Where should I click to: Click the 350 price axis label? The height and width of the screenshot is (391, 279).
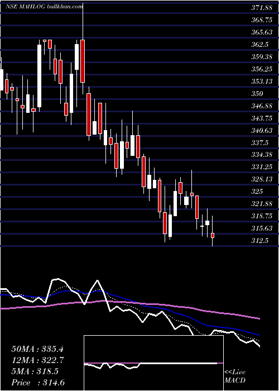(x=257, y=93)
